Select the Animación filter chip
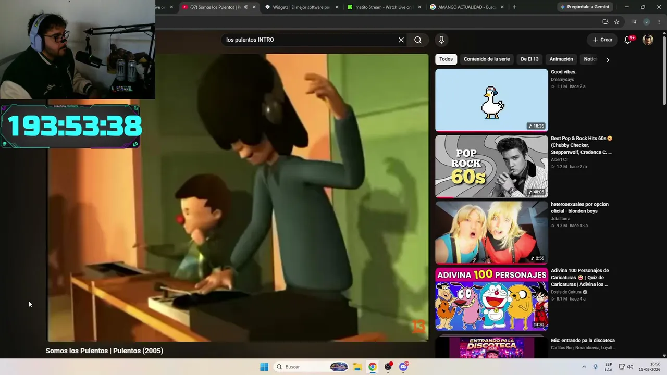The width and height of the screenshot is (667, 375). [561, 59]
